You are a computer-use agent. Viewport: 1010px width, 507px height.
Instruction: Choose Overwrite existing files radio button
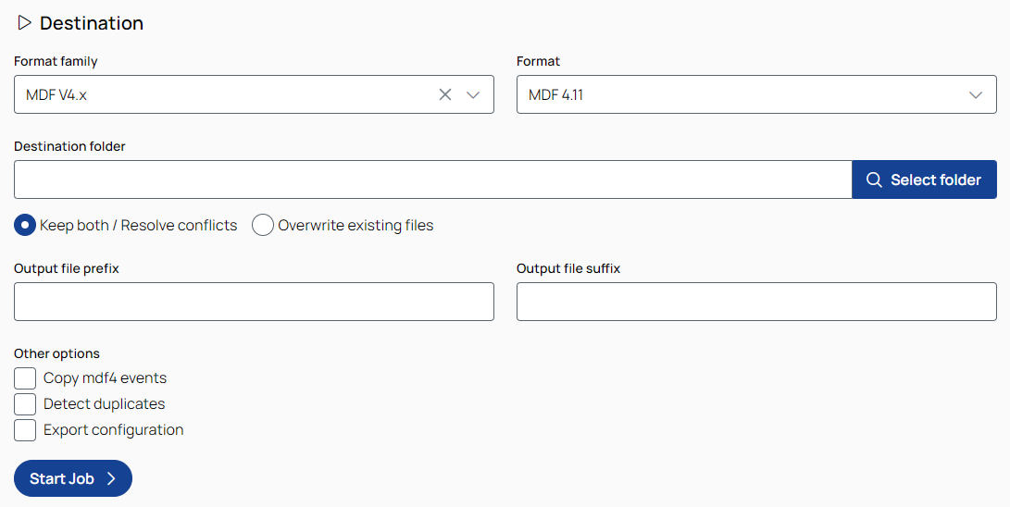point(263,225)
